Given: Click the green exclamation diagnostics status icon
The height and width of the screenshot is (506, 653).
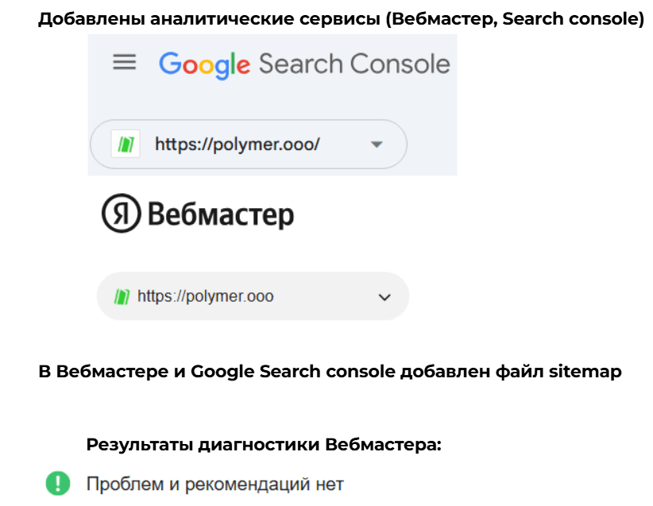Looking at the screenshot, I should point(58,483).
